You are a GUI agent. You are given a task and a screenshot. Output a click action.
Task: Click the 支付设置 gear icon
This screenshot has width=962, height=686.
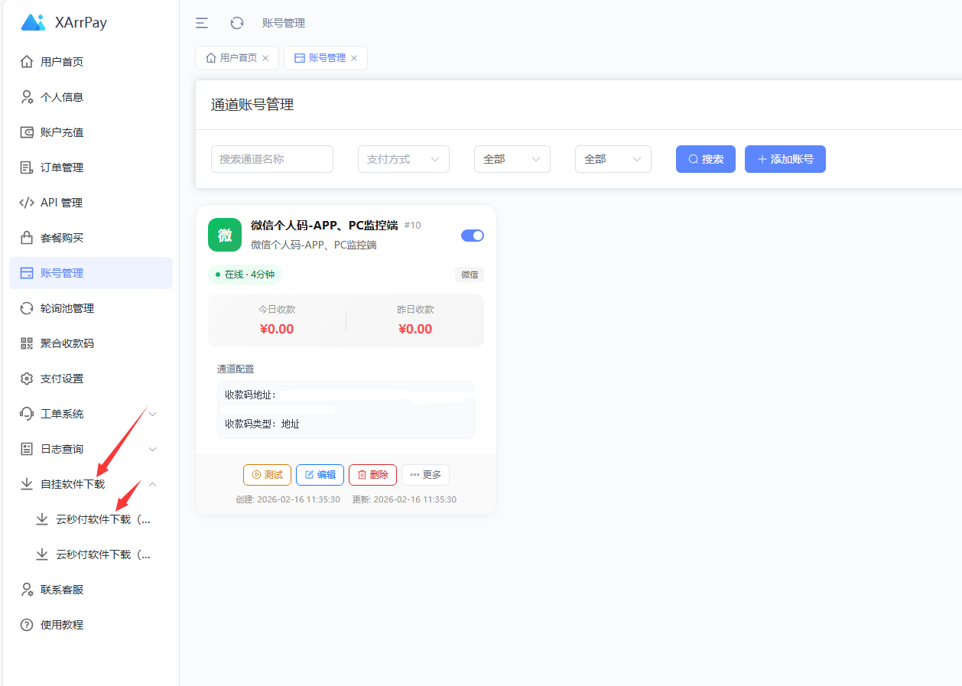tap(27, 379)
